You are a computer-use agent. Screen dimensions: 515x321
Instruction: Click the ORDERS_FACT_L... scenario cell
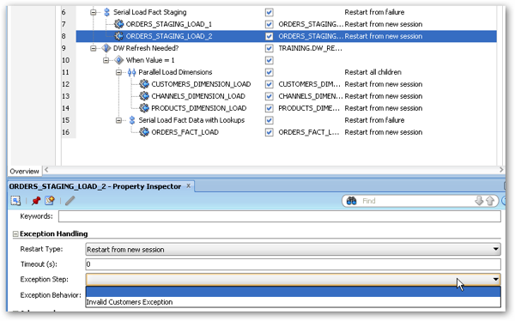[x=309, y=132]
